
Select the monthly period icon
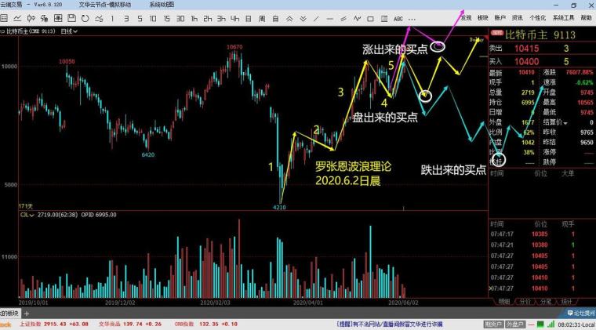tap(275, 18)
